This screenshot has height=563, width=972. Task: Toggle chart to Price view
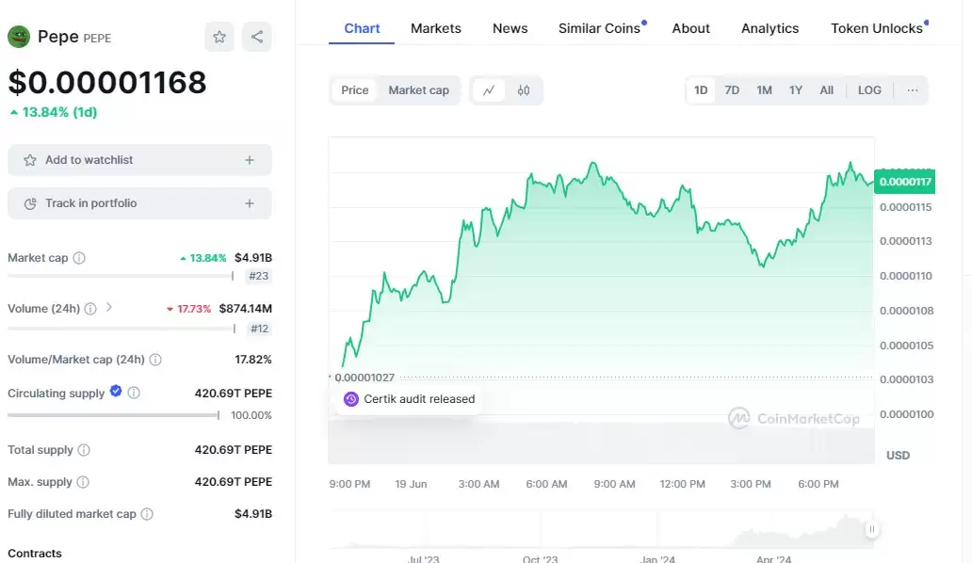pos(355,90)
